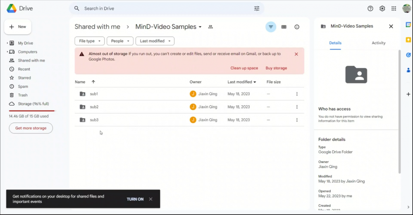This screenshot has height=215, width=413.
Task: Toggle the filter icon button
Action: click(x=271, y=27)
